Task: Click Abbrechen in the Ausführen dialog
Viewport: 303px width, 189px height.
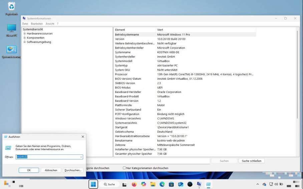Action: point(51,170)
